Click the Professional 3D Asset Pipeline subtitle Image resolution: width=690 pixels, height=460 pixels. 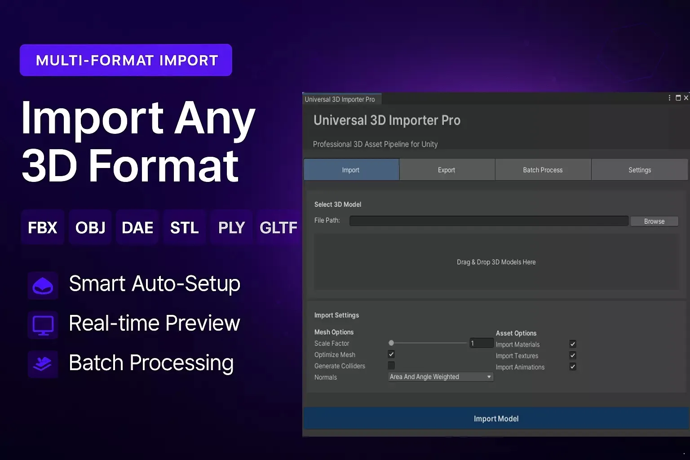click(375, 144)
